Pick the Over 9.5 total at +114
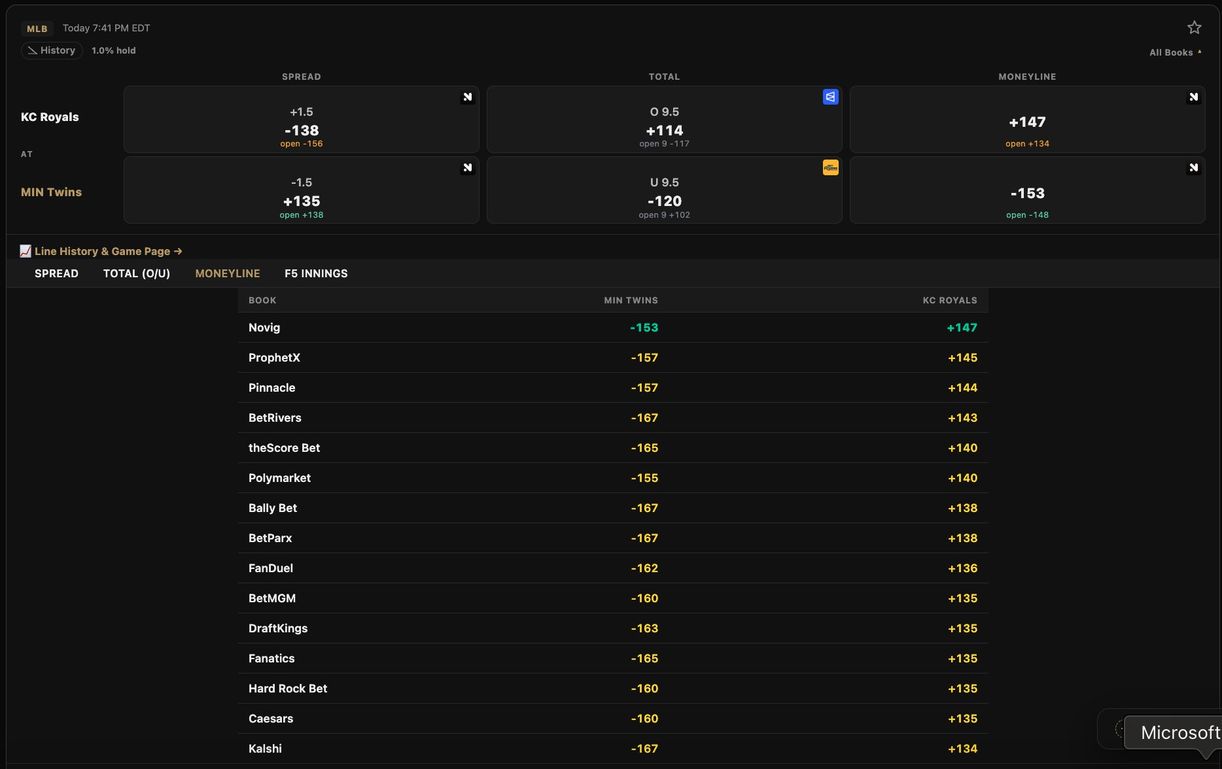1222x769 pixels. click(665, 120)
